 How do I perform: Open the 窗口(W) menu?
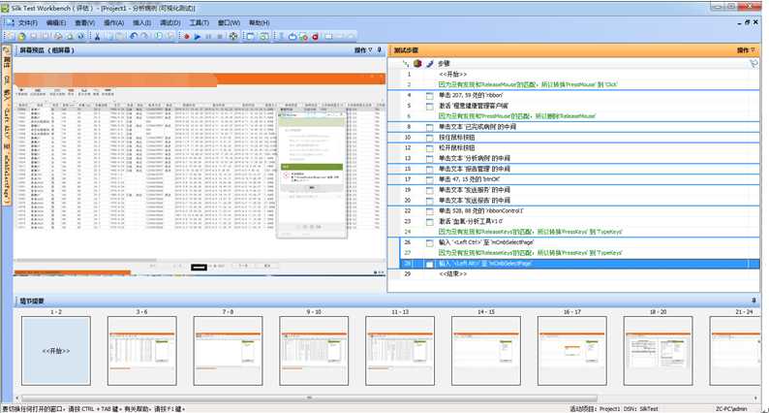[229, 23]
